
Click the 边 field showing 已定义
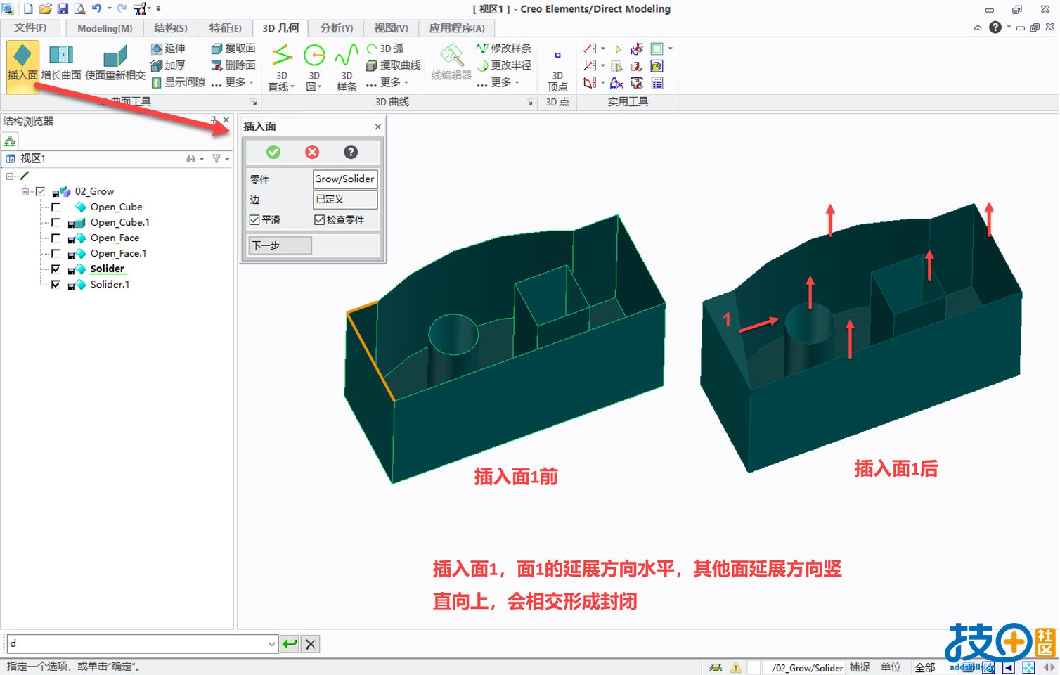click(345, 200)
